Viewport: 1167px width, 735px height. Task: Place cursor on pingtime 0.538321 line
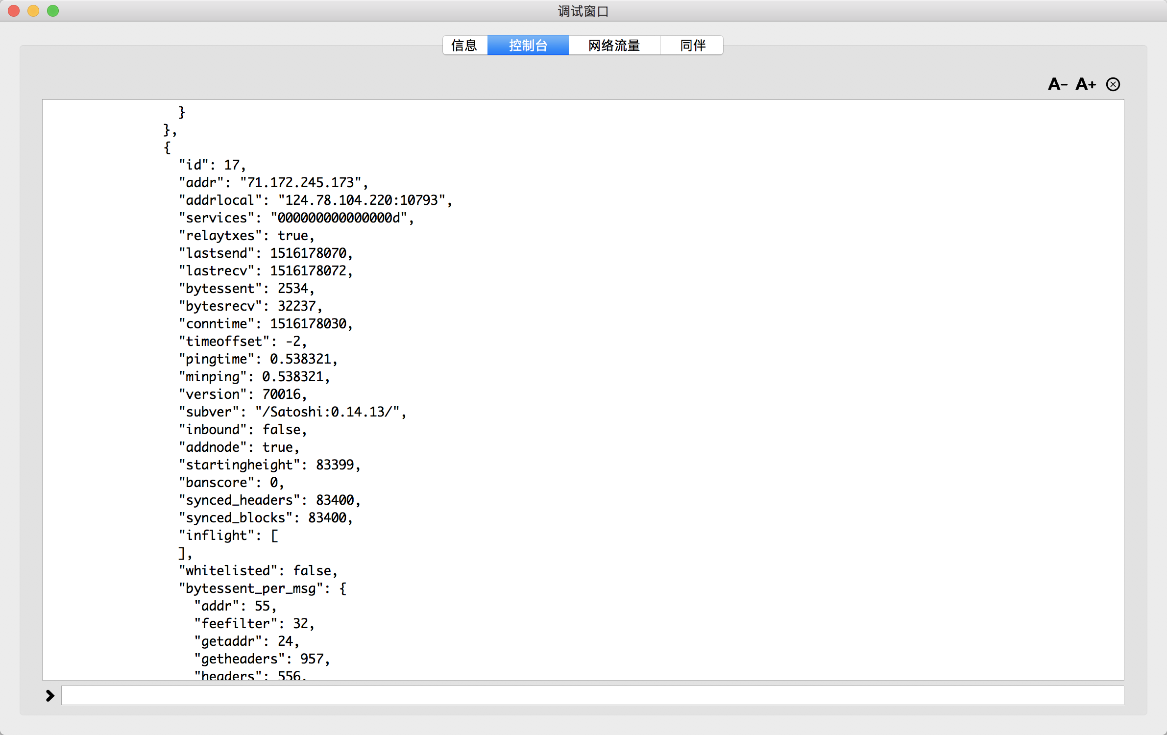pos(258,359)
